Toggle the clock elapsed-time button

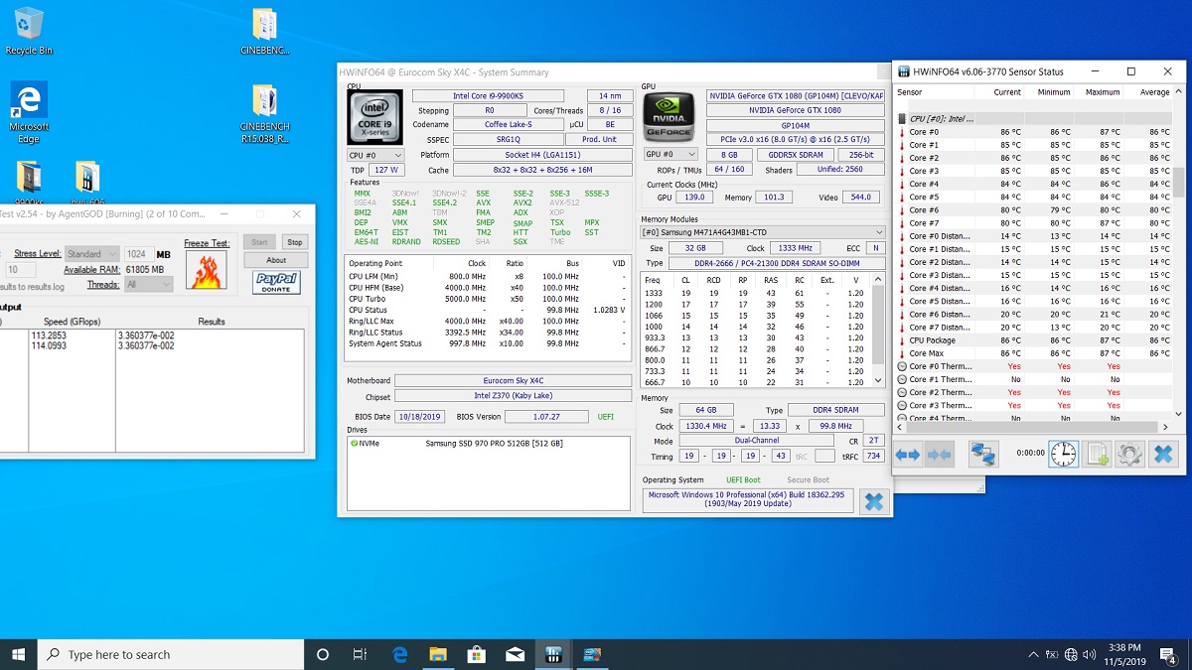coord(1062,455)
